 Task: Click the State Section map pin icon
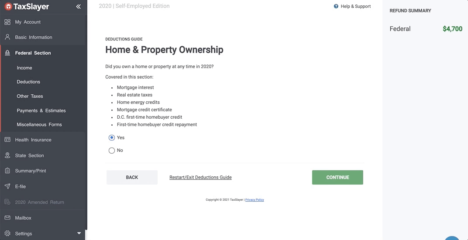click(x=7, y=155)
